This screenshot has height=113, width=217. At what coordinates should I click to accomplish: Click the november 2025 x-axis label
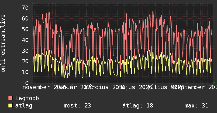pyautogui.click(x=45, y=87)
